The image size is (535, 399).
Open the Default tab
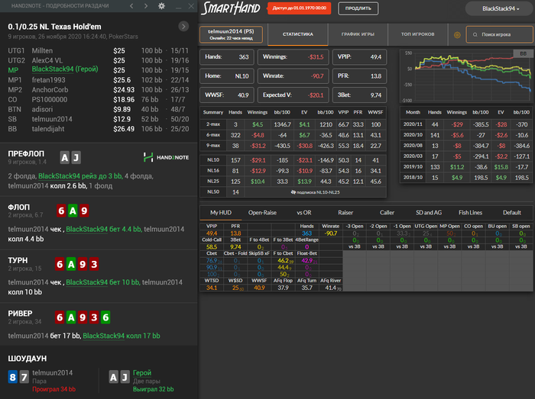[512, 213]
